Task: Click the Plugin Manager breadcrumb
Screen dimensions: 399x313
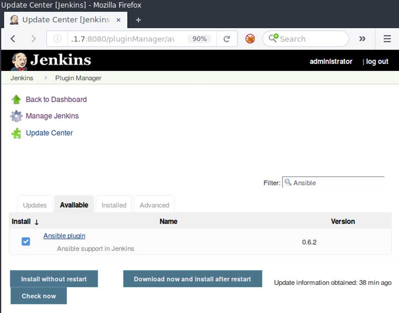Action: (x=78, y=78)
